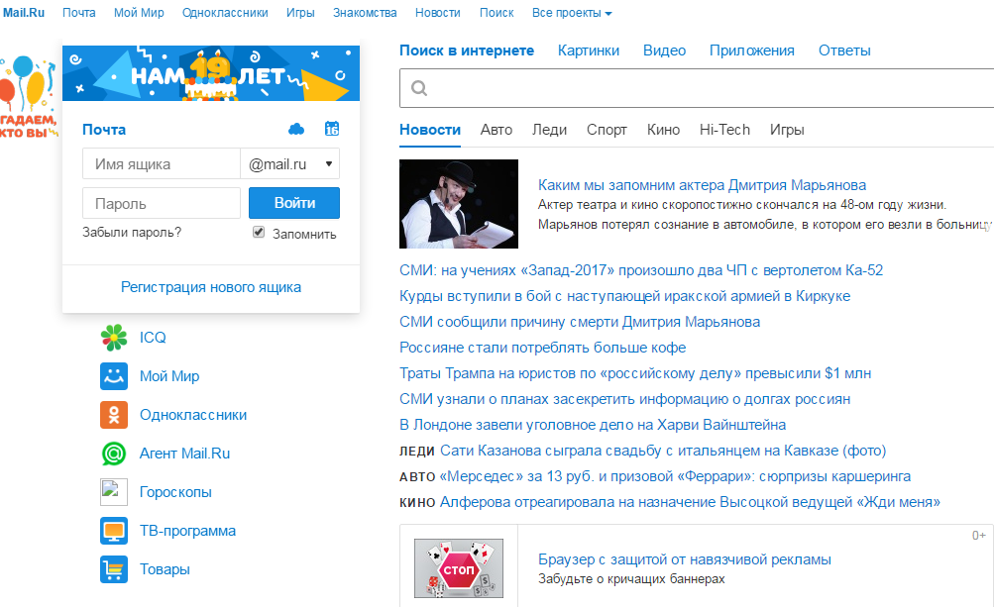Switch to Ответы search tab
The height and width of the screenshot is (607, 994).
point(844,51)
